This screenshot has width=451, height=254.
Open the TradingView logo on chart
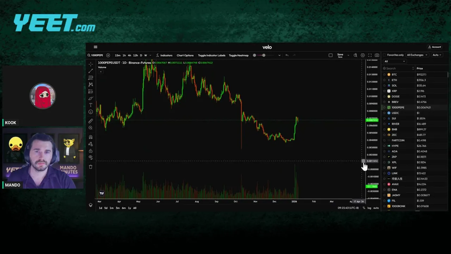[102, 193]
